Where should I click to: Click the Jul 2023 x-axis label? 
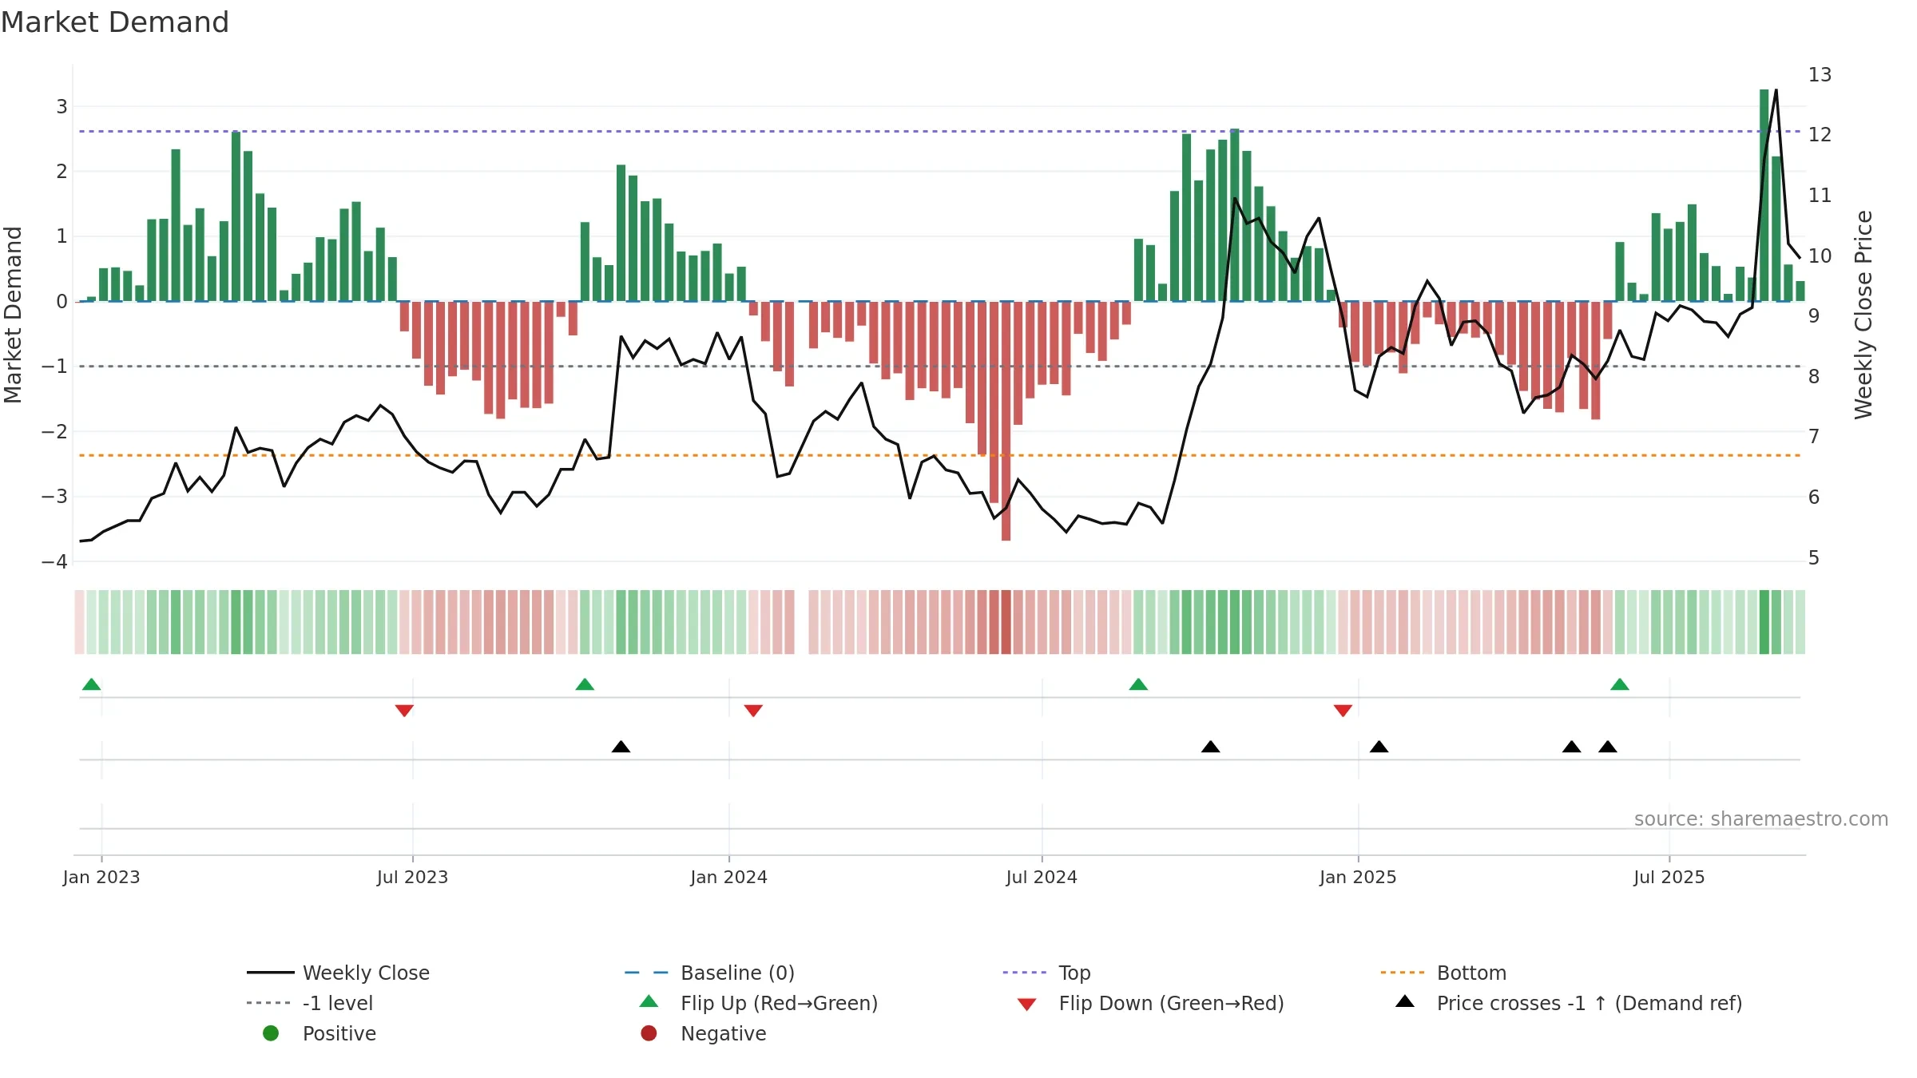(x=412, y=878)
